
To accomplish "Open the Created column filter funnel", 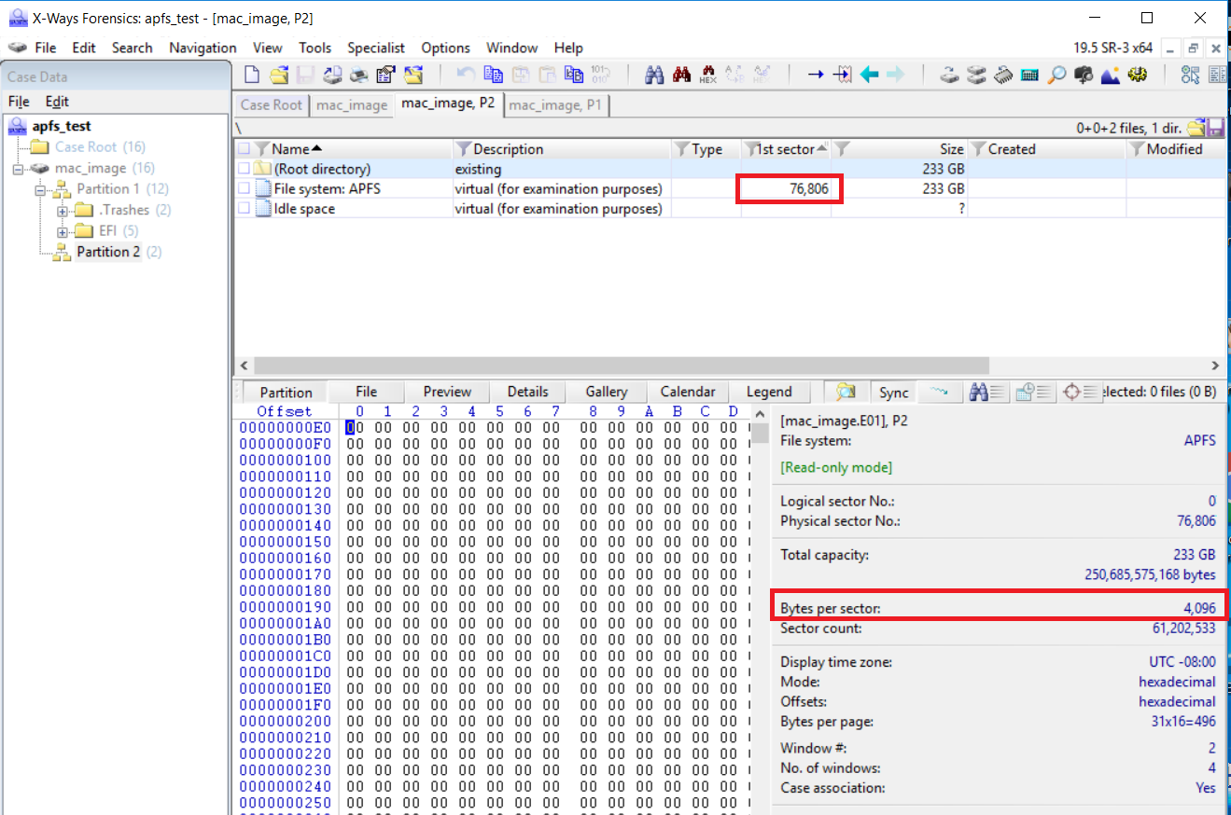I will pos(979,149).
